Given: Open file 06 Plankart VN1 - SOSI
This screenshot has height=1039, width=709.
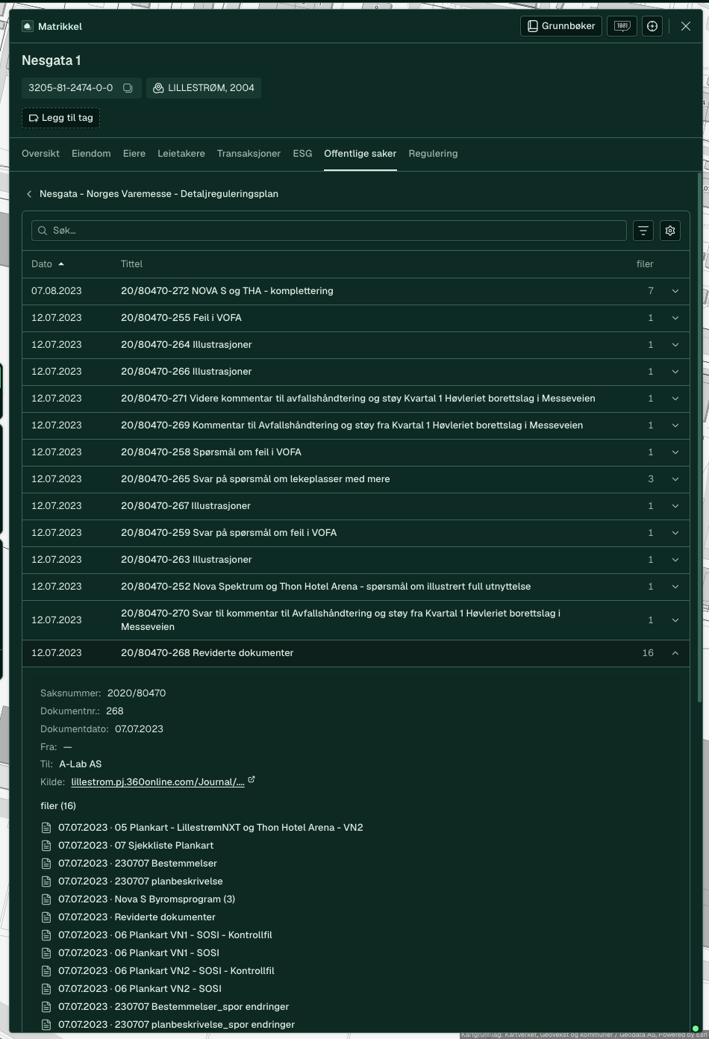Looking at the screenshot, I should point(167,953).
